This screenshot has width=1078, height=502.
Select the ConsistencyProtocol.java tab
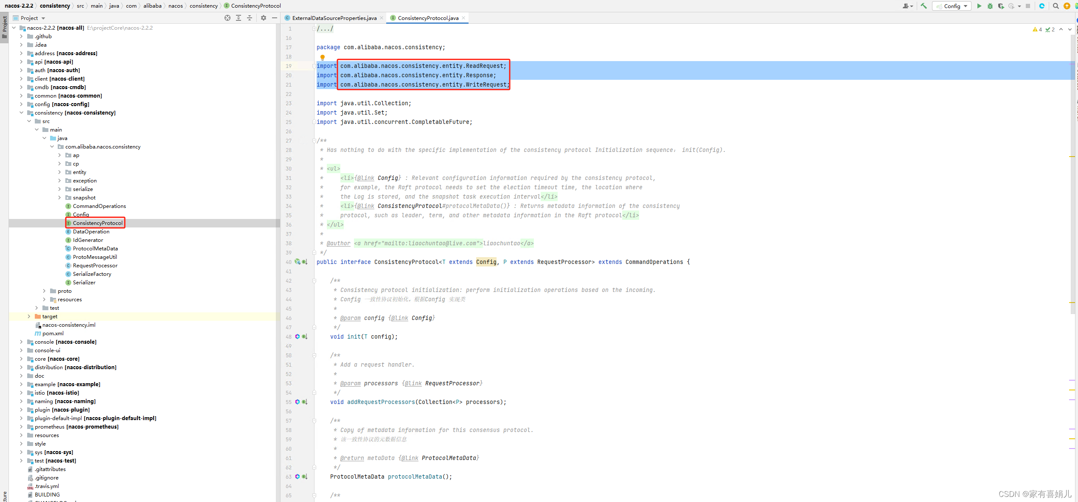tap(427, 17)
